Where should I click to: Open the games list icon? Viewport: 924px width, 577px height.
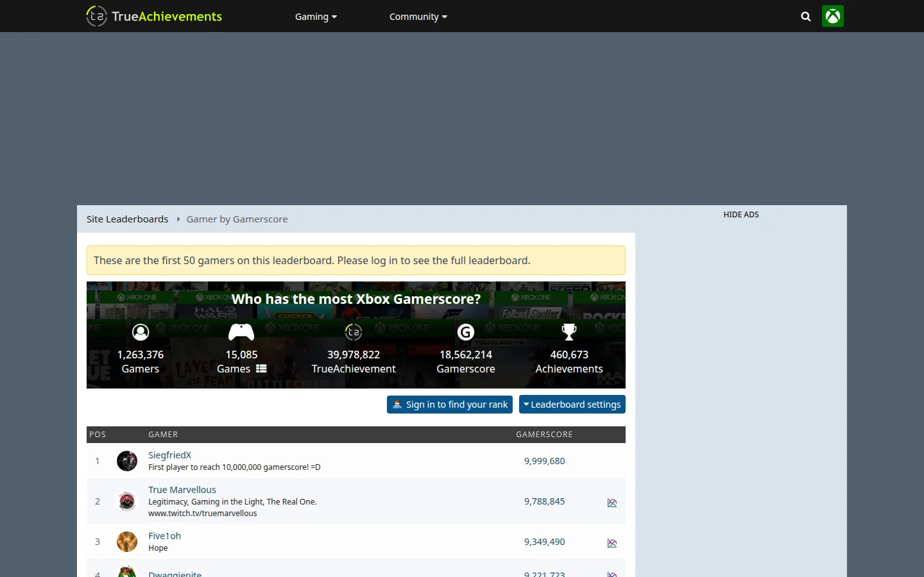[x=261, y=369]
